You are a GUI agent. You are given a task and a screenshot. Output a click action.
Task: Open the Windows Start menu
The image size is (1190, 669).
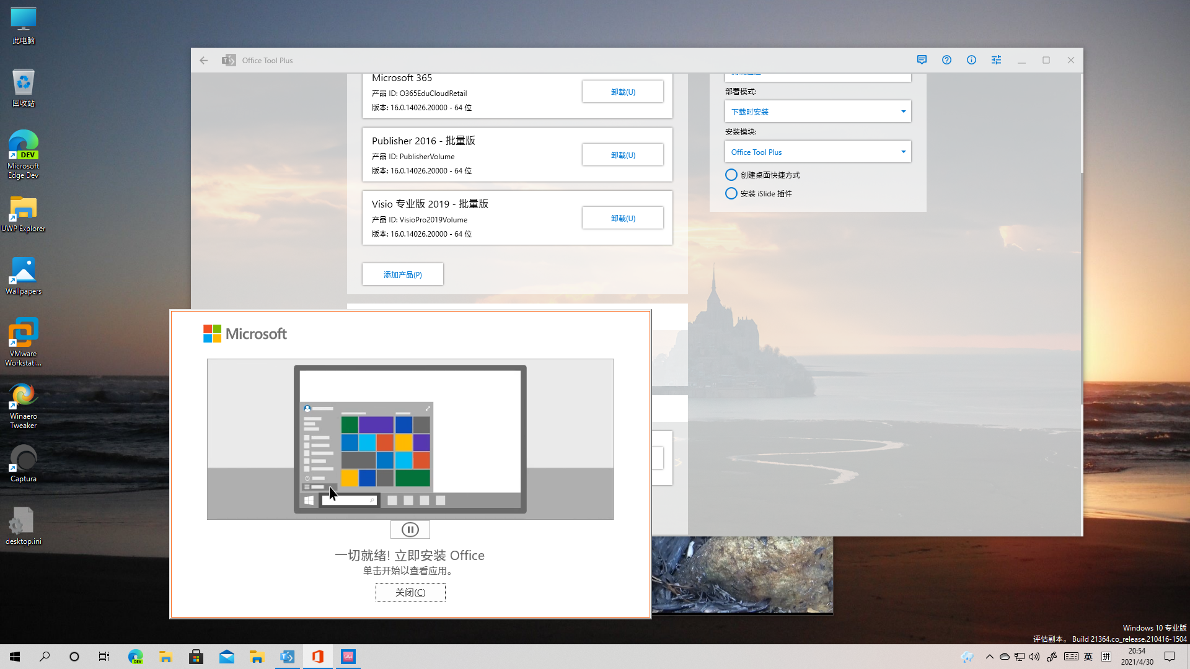coord(15,657)
